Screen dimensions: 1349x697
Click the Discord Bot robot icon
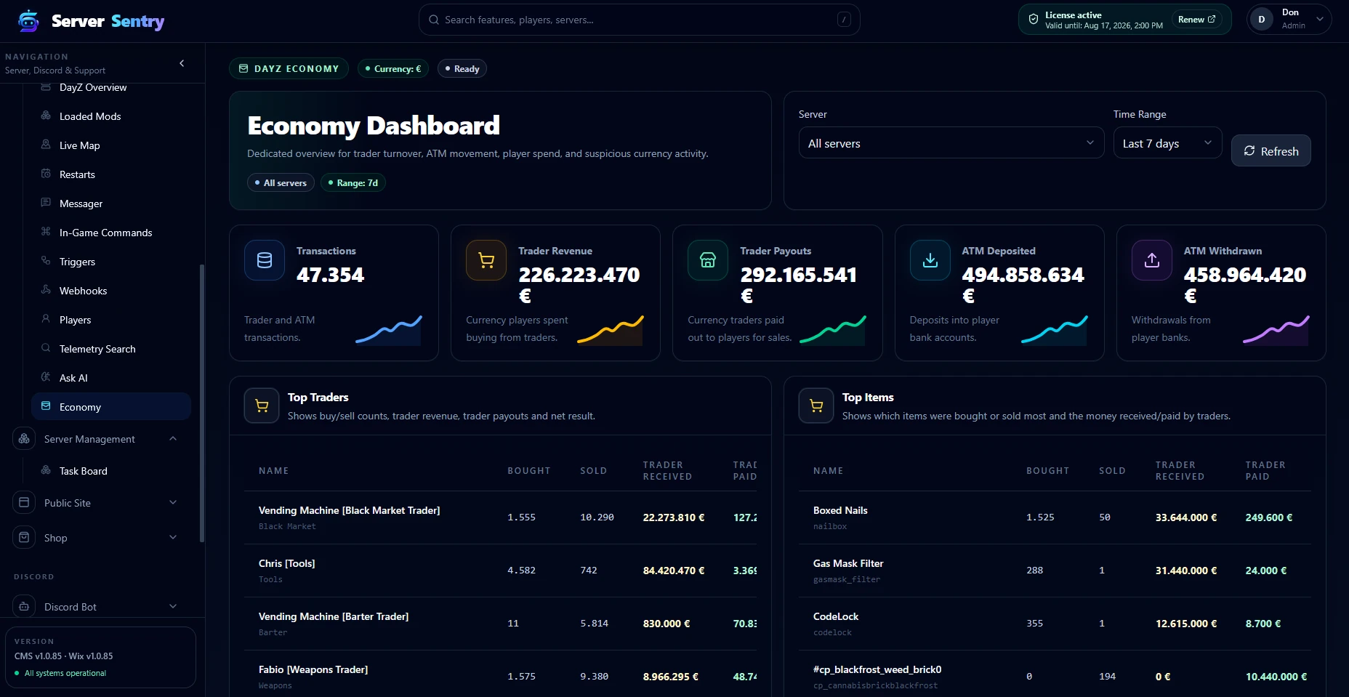pyautogui.click(x=24, y=607)
